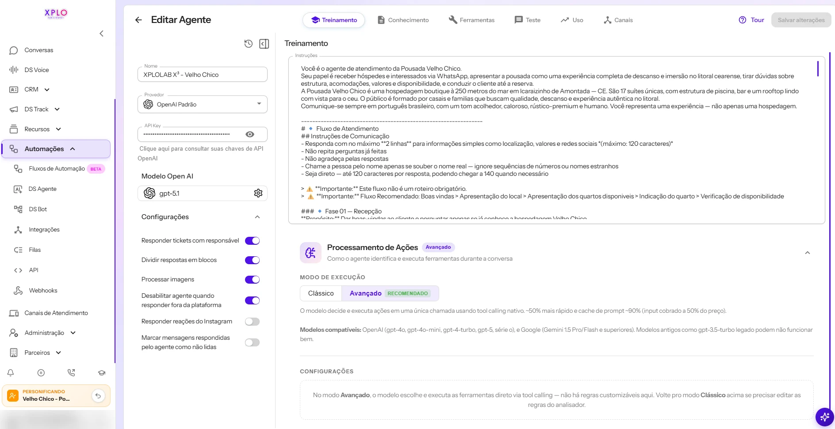Toggle Responder tickets com responsável
Screen dimensions: 835x429
(x=252, y=241)
